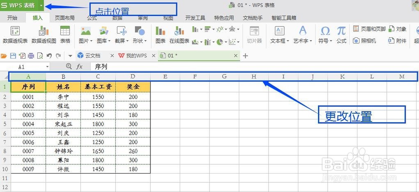Screen dimensions: 419x192
Task: Expand the Name Box dropdown arrow
Action: pyautogui.click(x=47, y=67)
